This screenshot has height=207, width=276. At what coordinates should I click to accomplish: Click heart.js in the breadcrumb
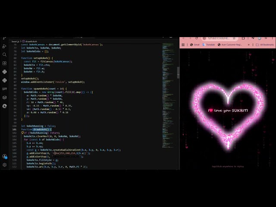(x=16, y=41)
